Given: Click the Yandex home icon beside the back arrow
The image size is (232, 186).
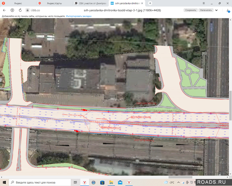Looking at the screenshot, I should click(12, 10).
